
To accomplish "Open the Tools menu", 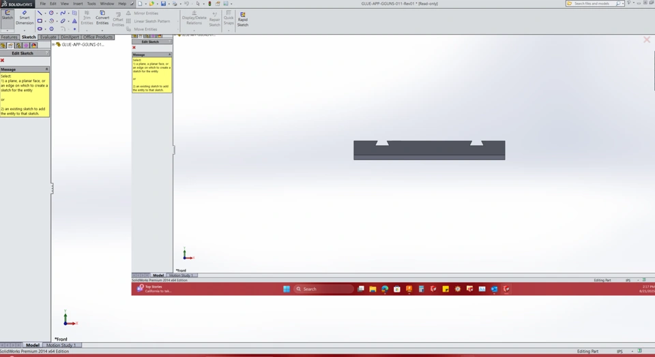I will (91, 3).
